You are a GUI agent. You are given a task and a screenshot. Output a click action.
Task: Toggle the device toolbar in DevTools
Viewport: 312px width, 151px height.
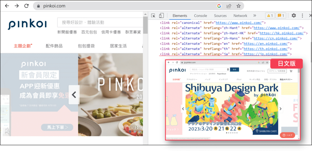161,15
